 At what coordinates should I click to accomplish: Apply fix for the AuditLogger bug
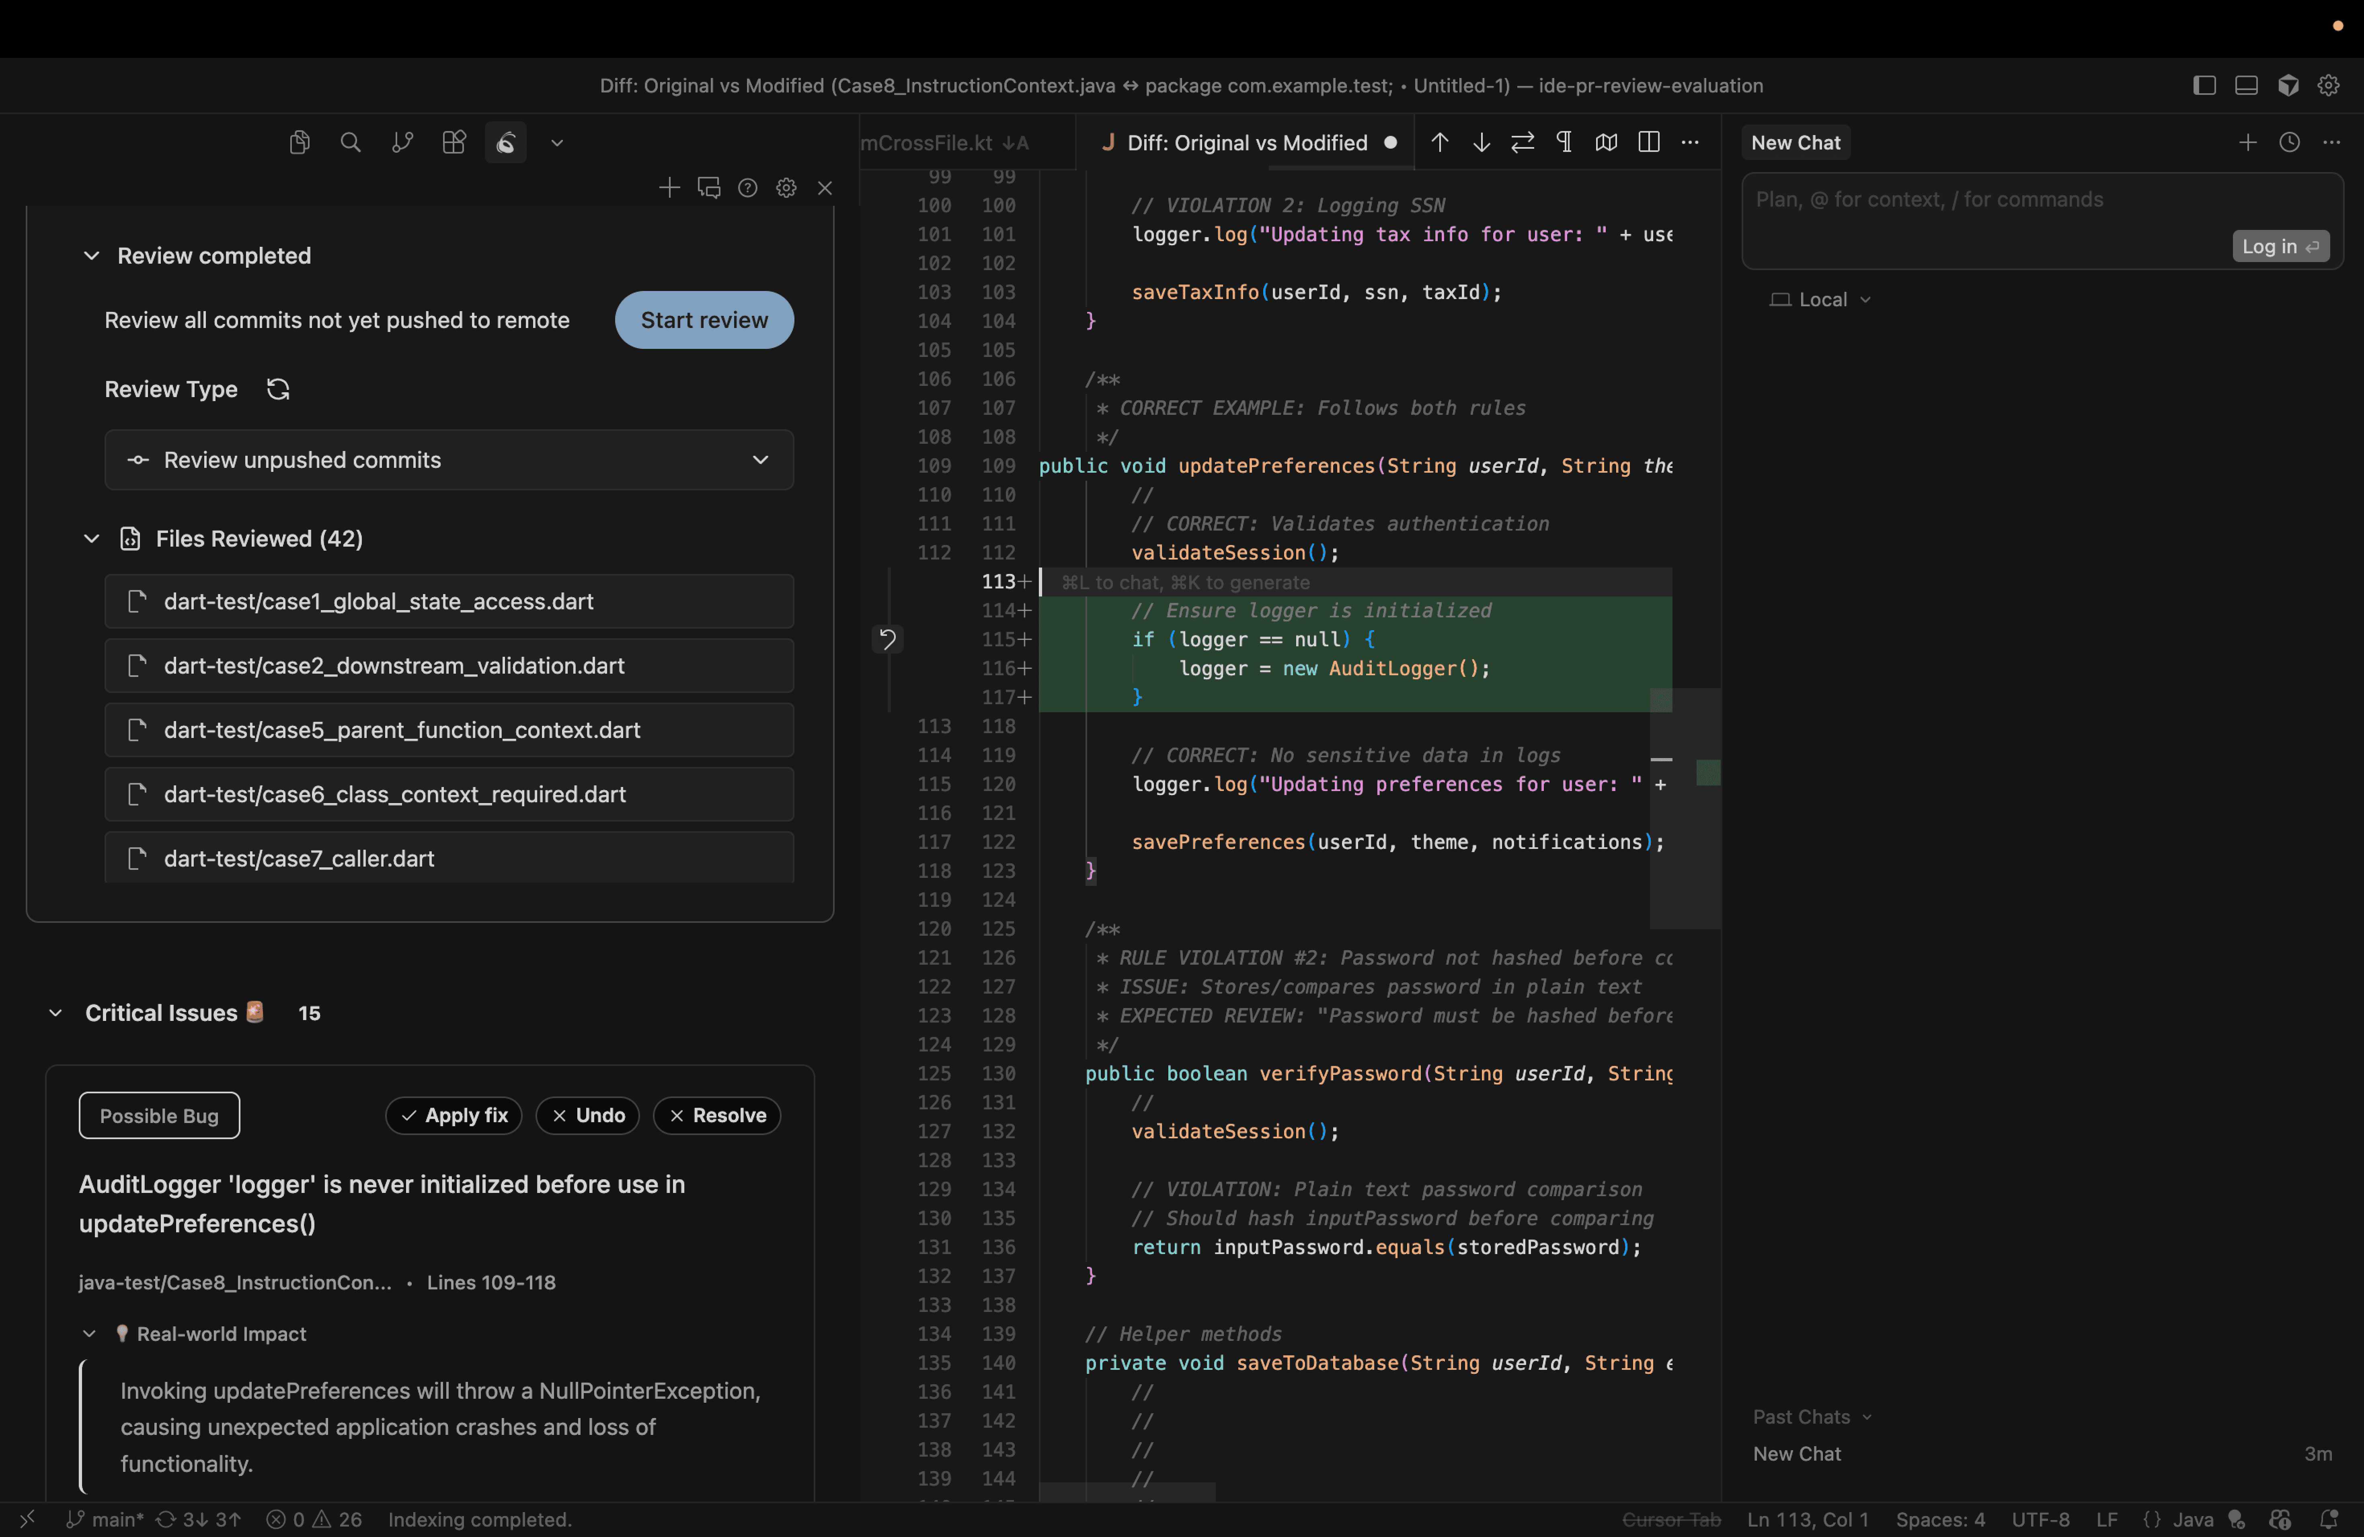pos(453,1115)
